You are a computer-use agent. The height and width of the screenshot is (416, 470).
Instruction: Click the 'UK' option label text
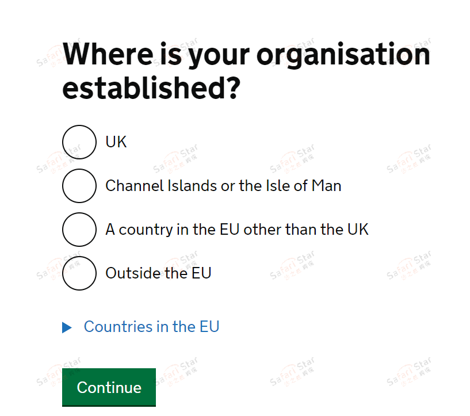(116, 142)
